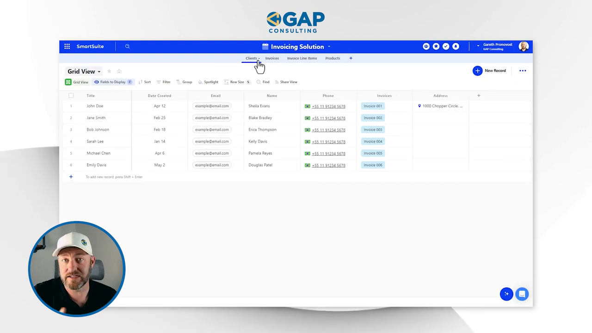Open linked record Invoice 002
This screenshot has height=333, width=592.
click(x=373, y=118)
